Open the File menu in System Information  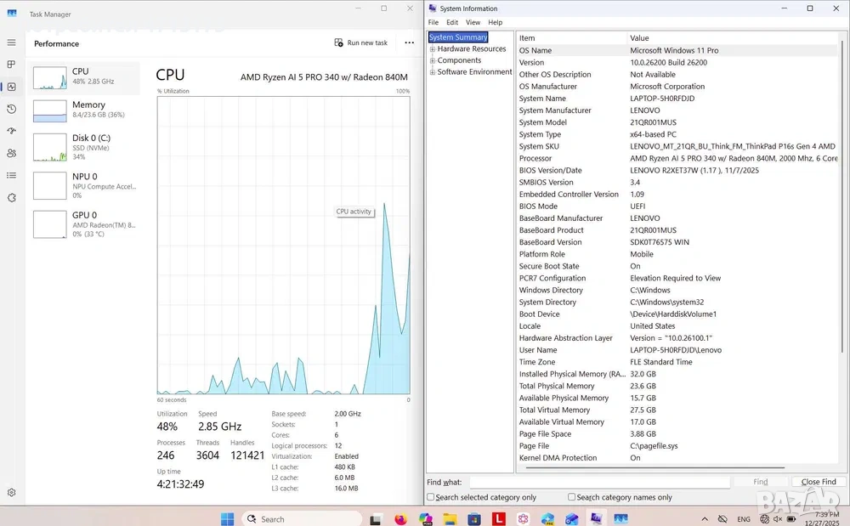(x=433, y=22)
